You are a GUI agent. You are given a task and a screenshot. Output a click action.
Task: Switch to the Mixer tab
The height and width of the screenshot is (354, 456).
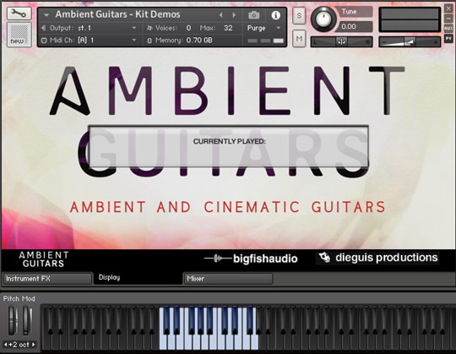pyautogui.click(x=228, y=278)
